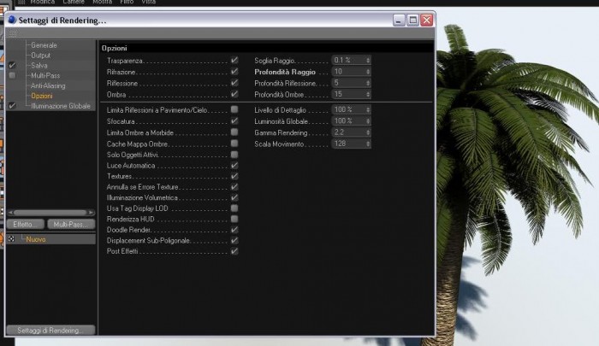Toggle the Salva checkbox in sidebar
The image size is (599, 346).
point(12,65)
